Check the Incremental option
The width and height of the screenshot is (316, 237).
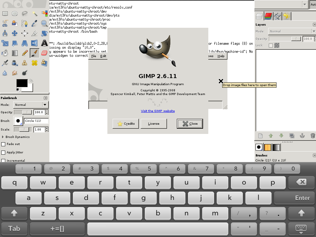tap(3, 160)
